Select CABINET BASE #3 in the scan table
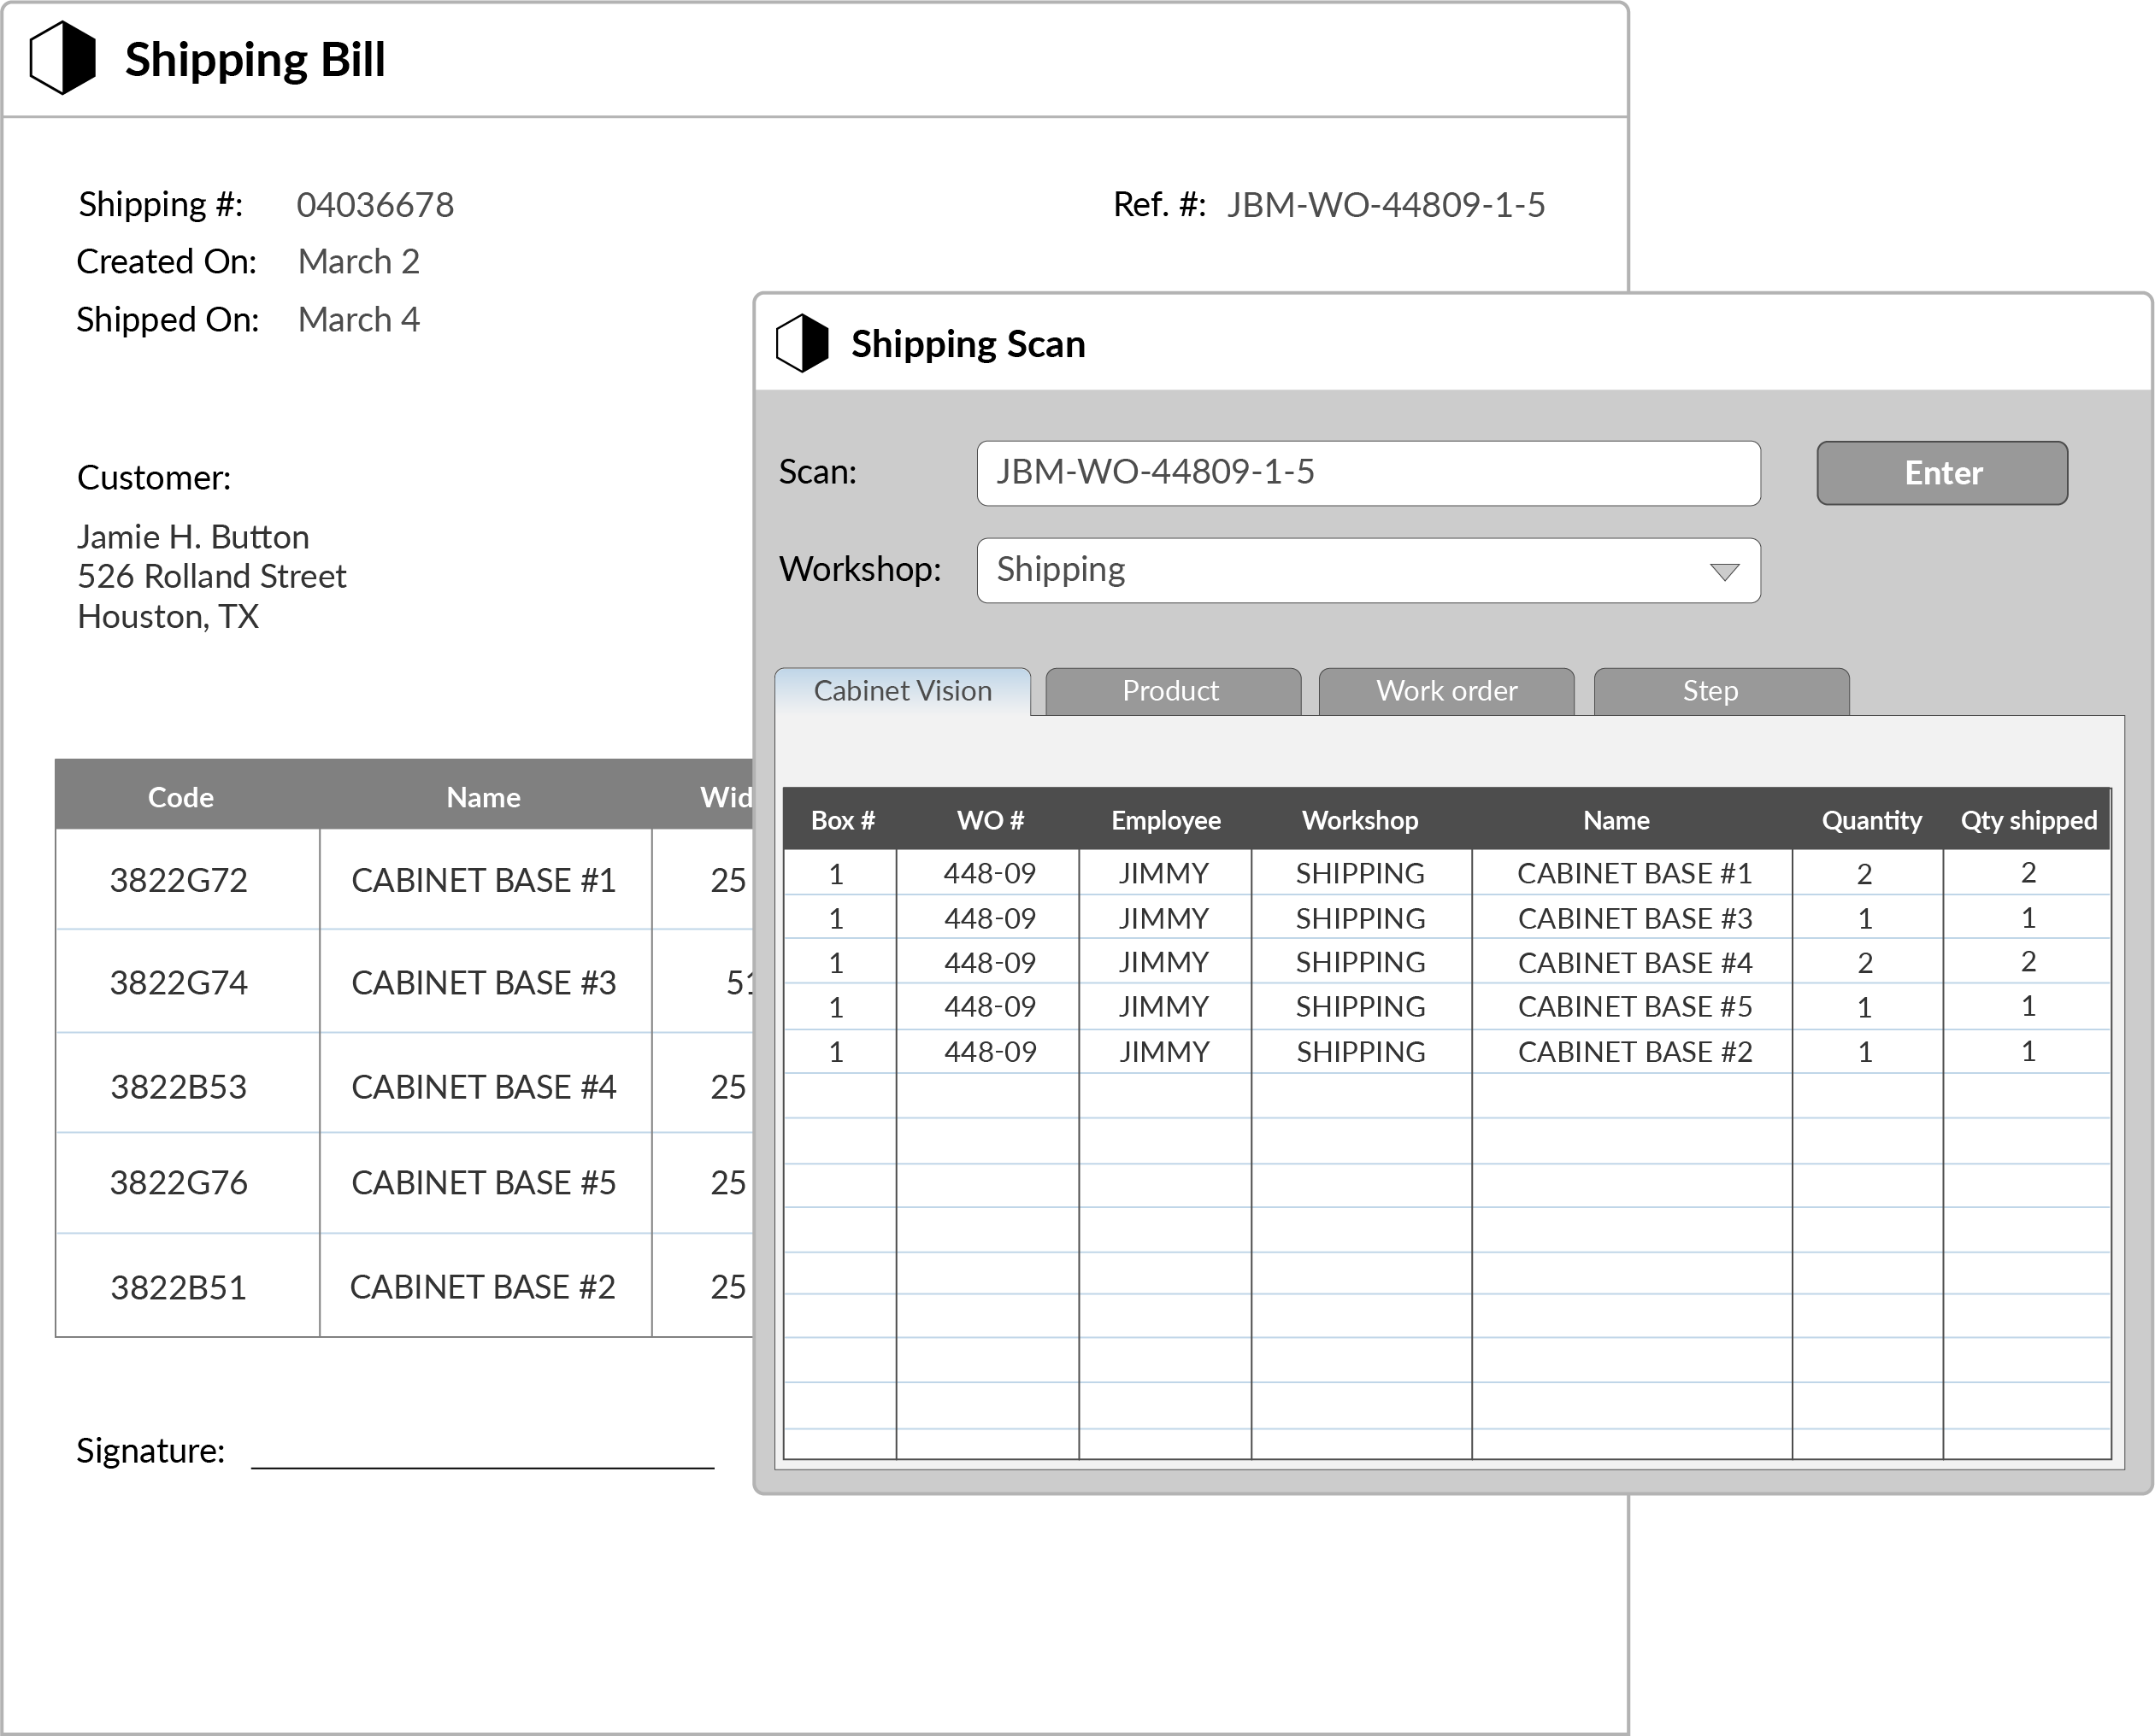 pos(1634,918)
